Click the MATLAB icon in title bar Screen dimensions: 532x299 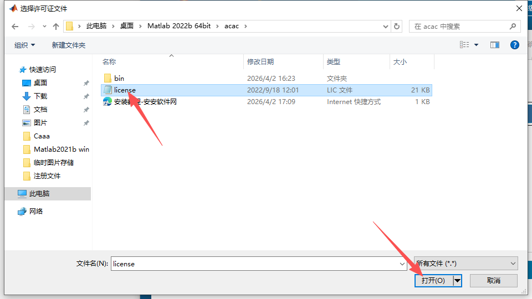tap(13, 8)
